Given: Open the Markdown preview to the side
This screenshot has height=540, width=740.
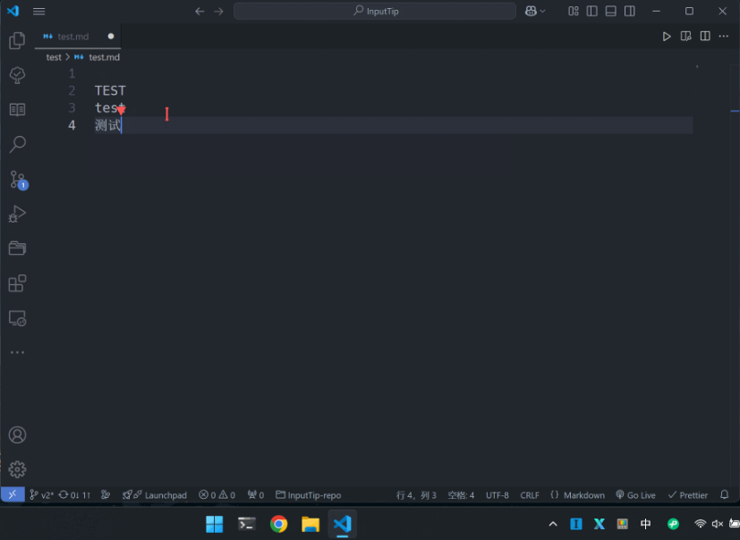Looking at the screenshot, I should click(x=685, y=36).
